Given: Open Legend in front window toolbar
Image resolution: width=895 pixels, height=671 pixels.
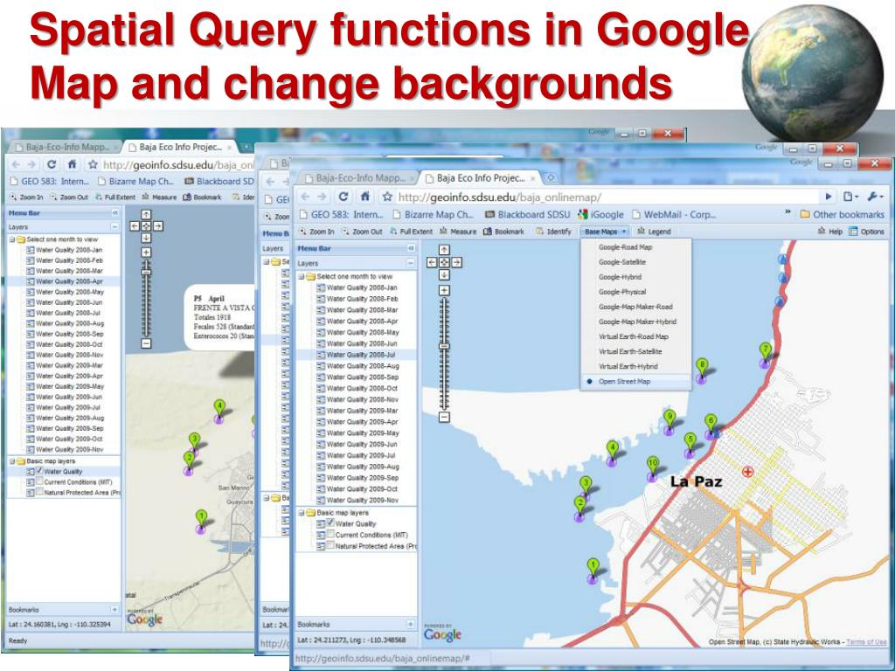Looking at the screenshot, I should 654,232.
